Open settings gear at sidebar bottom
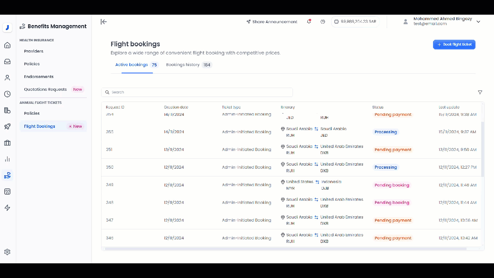 7,252
